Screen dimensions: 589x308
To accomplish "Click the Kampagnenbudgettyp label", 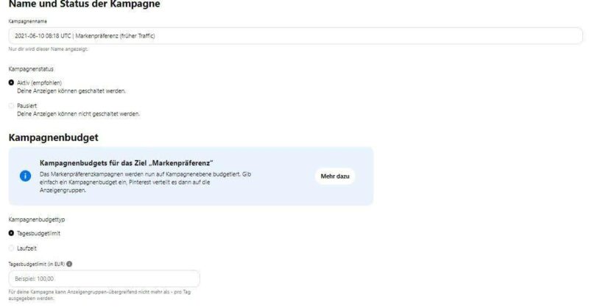I will (x=37, y=220).
